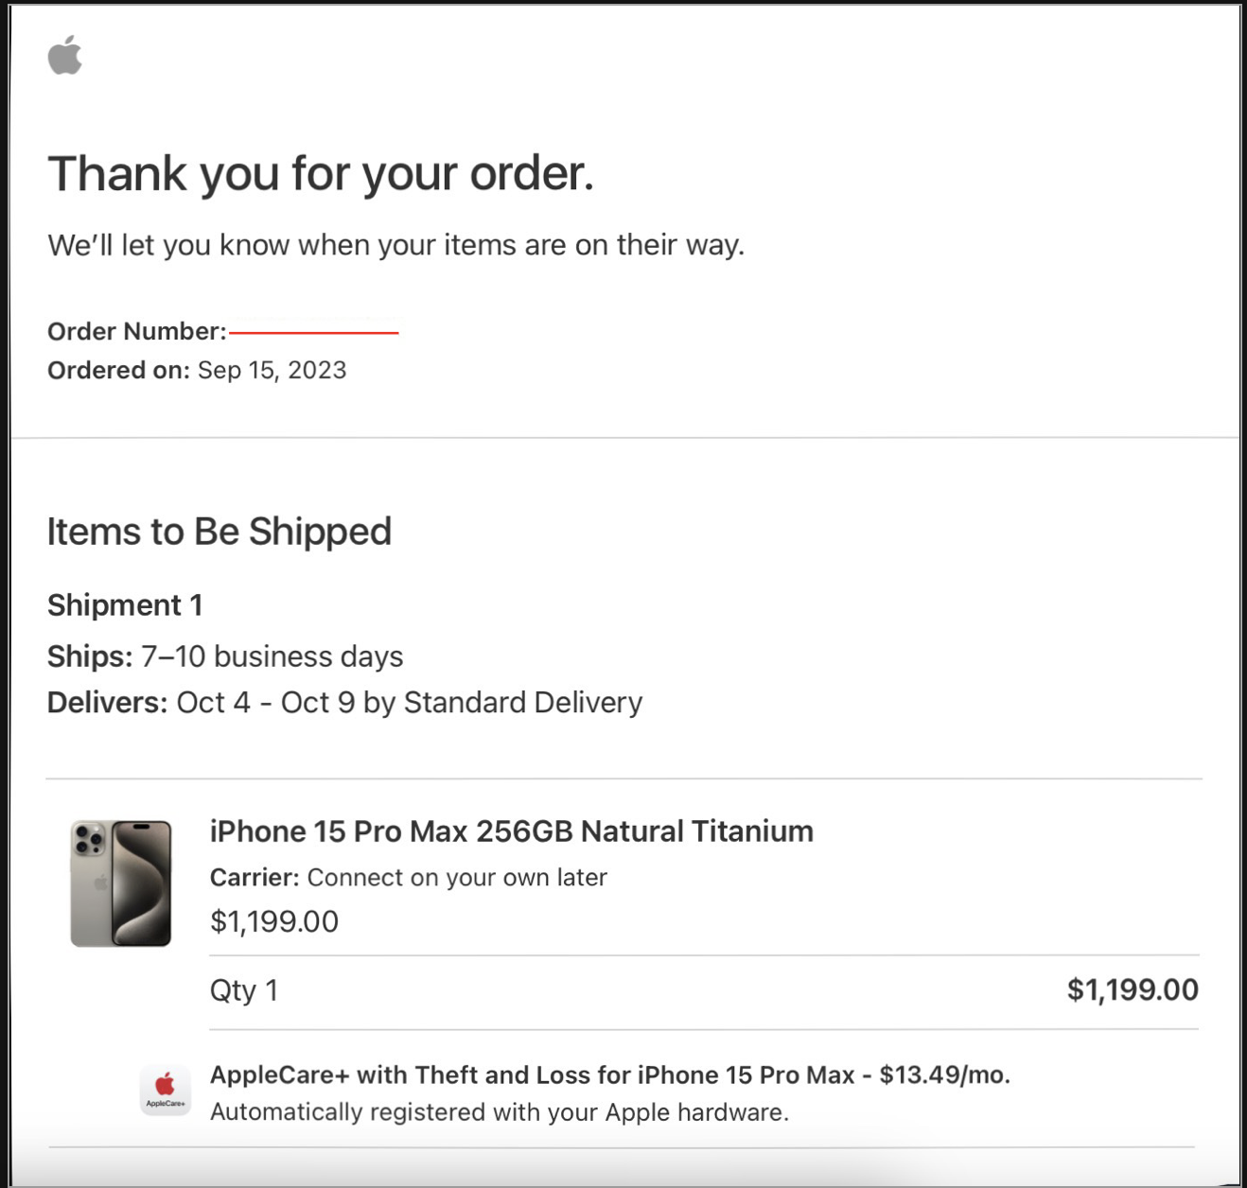Screen dimensions: 1247x1188
Task: Click the 'Standard Delivery' text
Action: [523, 703]
